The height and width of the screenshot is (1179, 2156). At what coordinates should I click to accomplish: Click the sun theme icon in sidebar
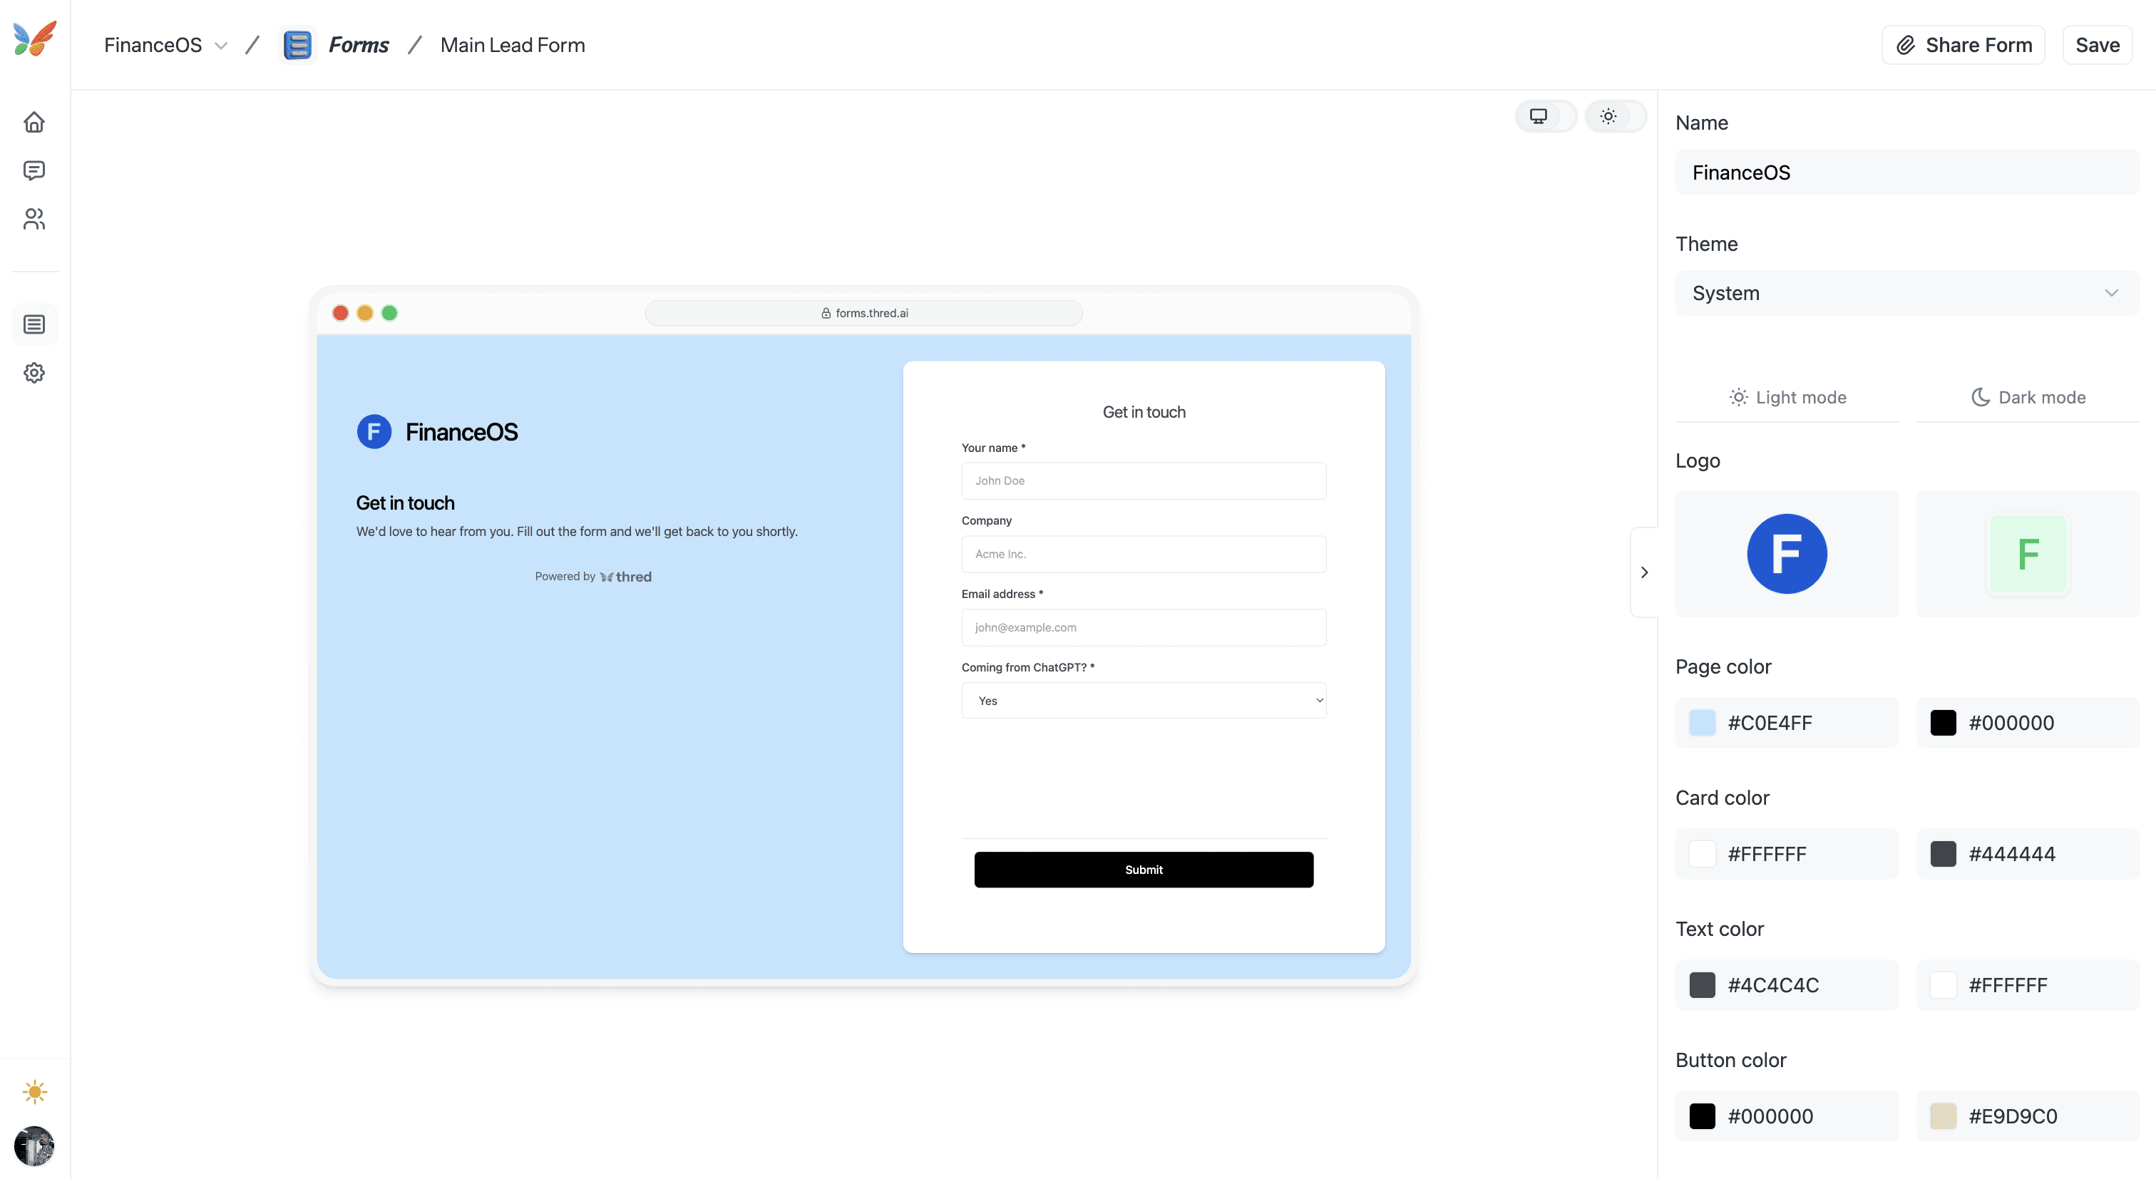point(34,1091)
